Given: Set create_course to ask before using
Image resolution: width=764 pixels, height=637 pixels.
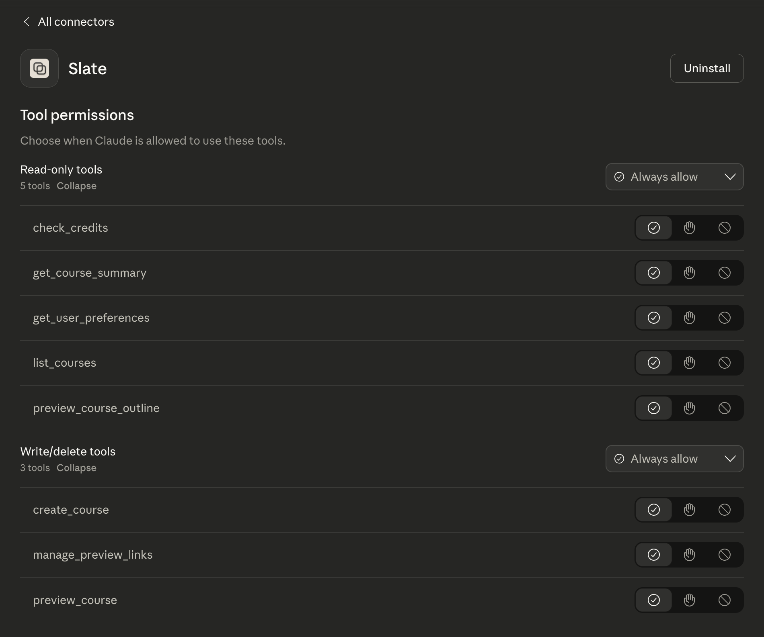Looking at the screenshot, I should click(689, 510).
